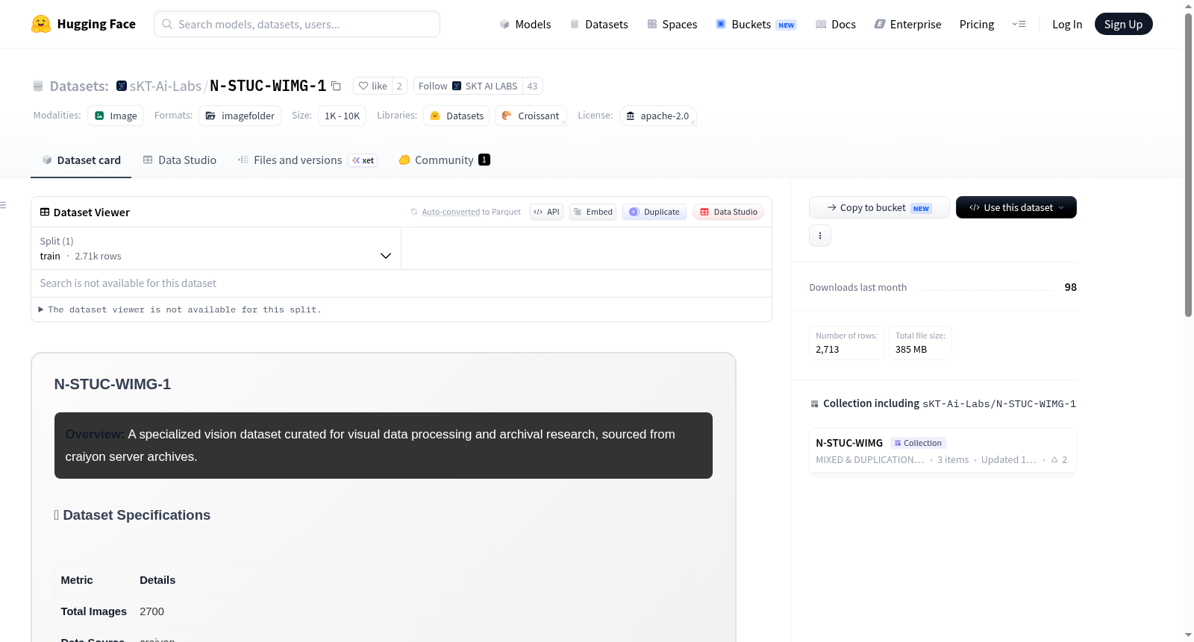Open Datasets in the top navigation
The image size is (1194, 642).
pos(599,24)
